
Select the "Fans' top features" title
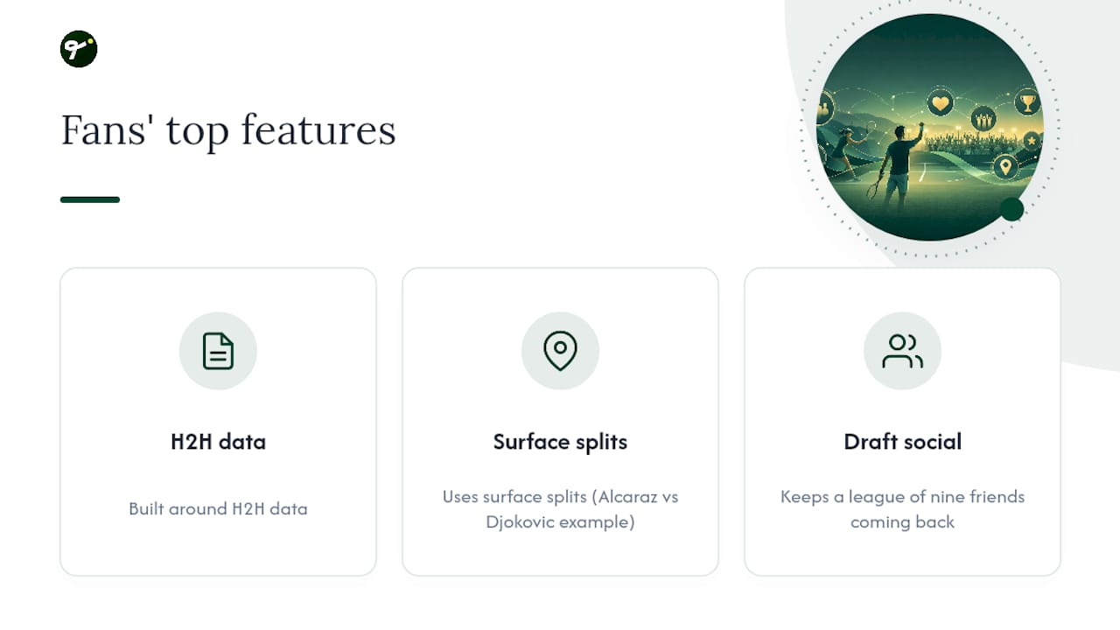pyautogui.click(x=228, y=130)
